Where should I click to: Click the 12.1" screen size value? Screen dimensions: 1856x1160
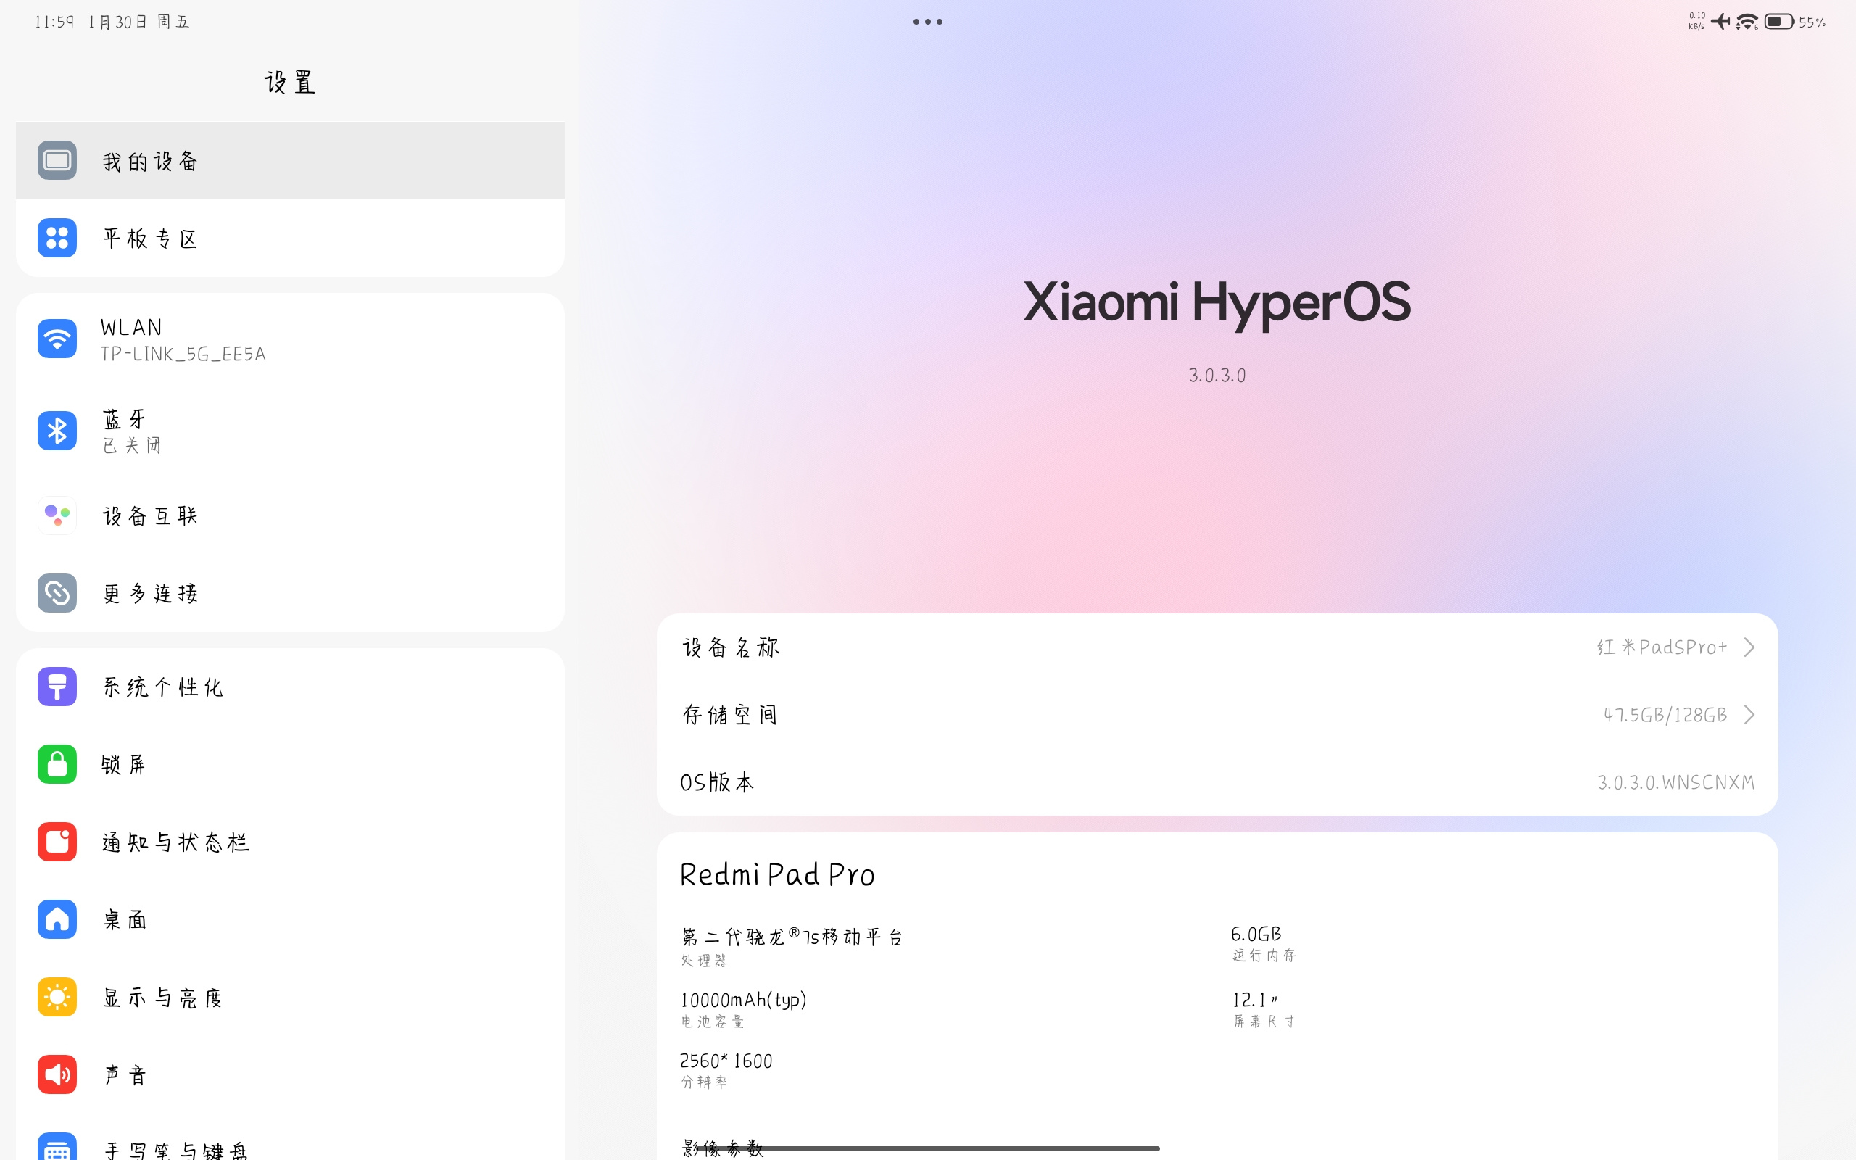pos(1255,1000)
